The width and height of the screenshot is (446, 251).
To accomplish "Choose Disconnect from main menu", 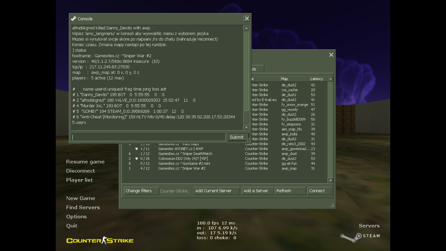I will click(x=80, y=171).
